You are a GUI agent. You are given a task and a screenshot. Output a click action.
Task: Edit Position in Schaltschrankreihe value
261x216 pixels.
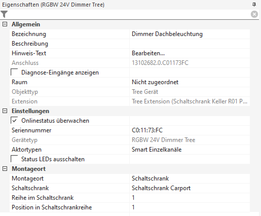click(x=189, y=207)
